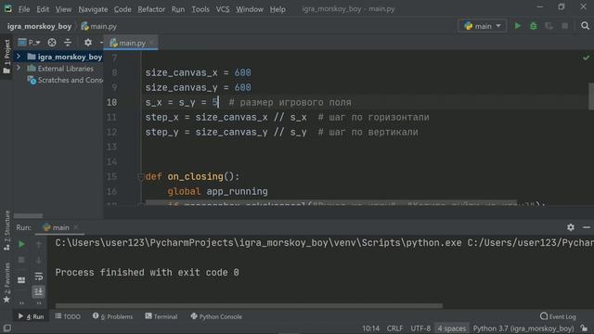
Task: Click the PyCharm logo icon in title bar
Action: coord(7,8)
